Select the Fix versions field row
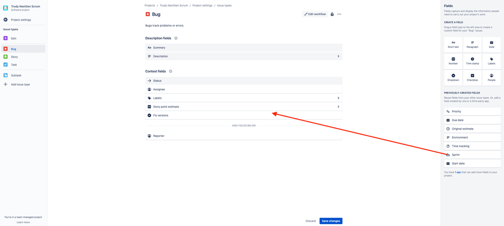Screen dimensions: 504x226 pyautogui.click(x=244, y=115)
